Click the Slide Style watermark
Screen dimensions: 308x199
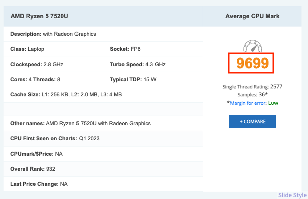pyautogui.click(x=292, y=195)
